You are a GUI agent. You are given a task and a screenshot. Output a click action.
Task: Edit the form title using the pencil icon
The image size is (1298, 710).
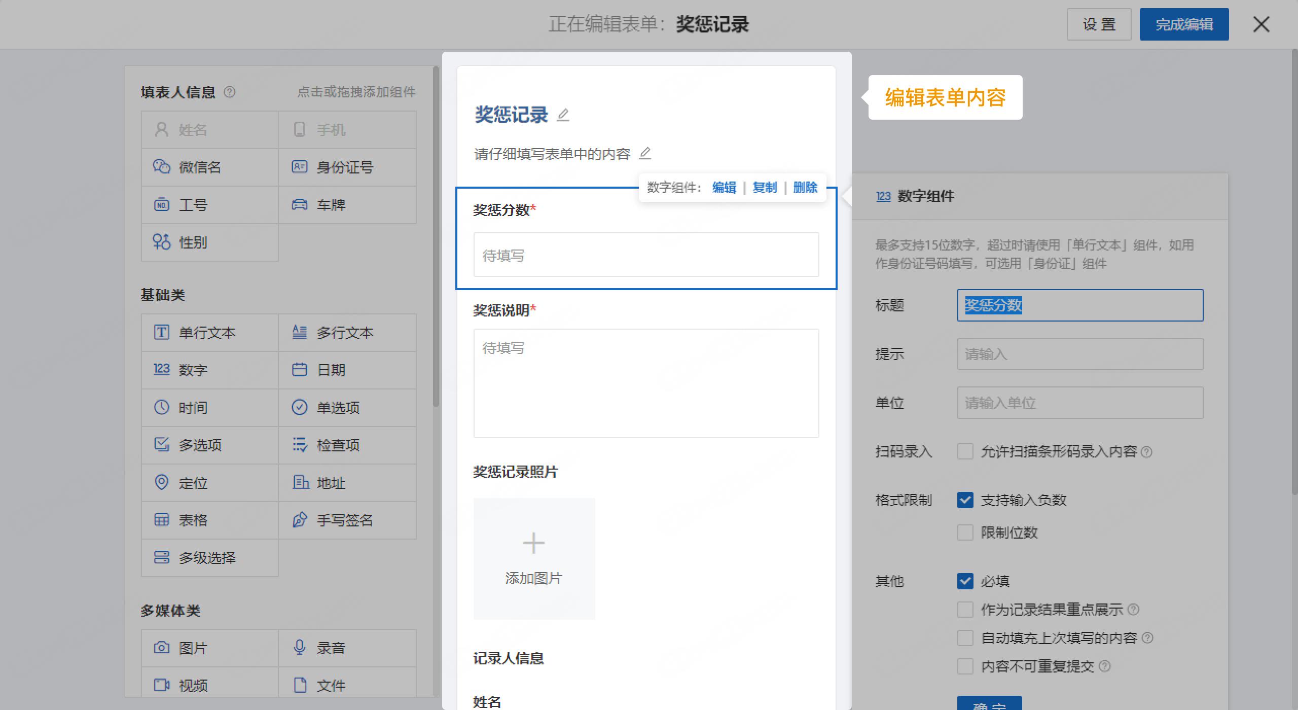[x=564, y=114]
